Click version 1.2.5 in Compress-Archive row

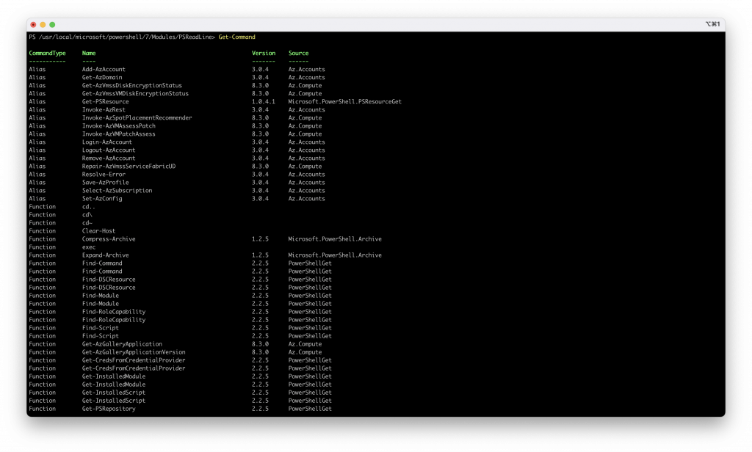260,239
